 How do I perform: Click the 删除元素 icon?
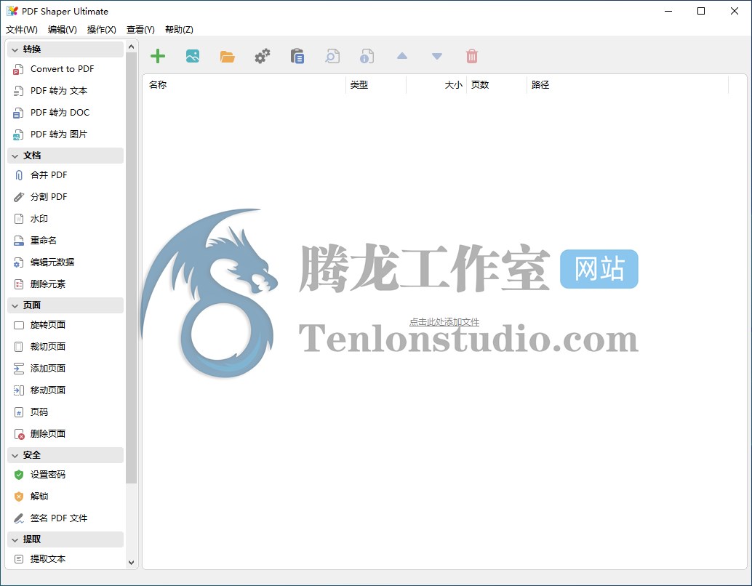click(x=19, y=284)
